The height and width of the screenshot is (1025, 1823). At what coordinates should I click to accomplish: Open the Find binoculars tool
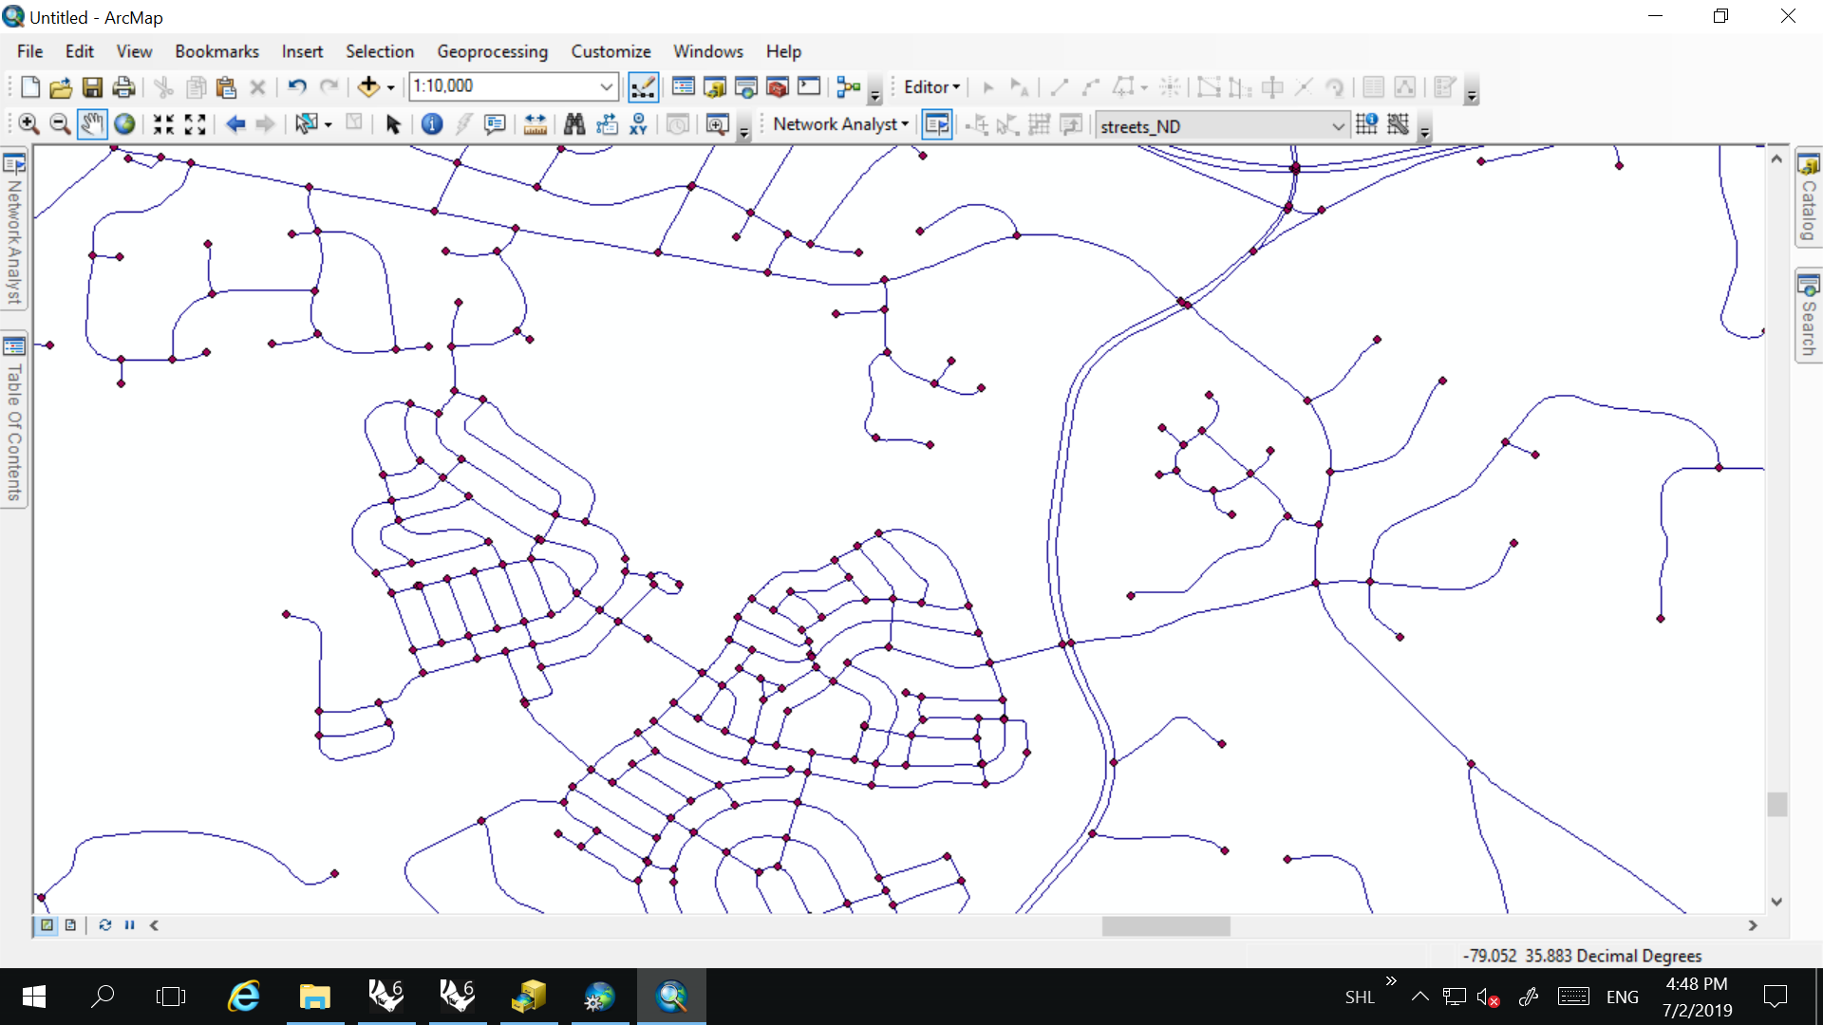pyautogui.click(x=574, y=124)
